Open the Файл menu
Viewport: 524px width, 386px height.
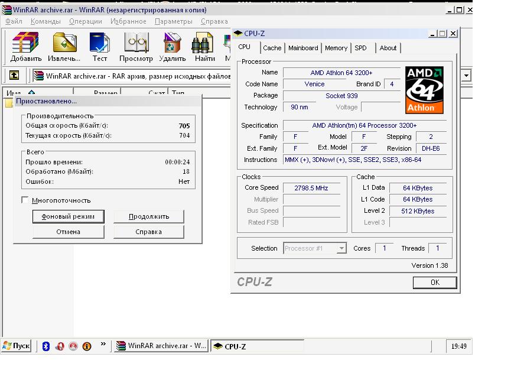[14, 21]
